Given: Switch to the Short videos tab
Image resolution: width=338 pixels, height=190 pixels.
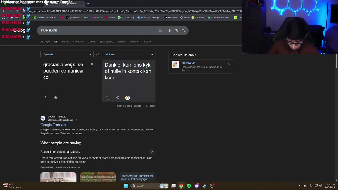Looking at the screenshot, I should pyautogui.click(x=106, y=42).
